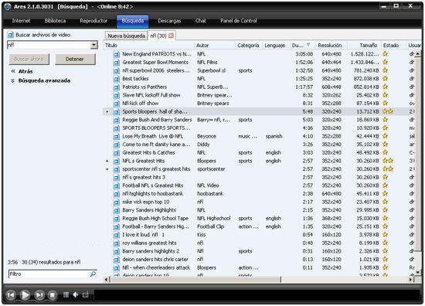Image resolution: width=425 pixels, height=306 pixels.
Task: Click the video search icon beside Buscar archivos
Action: tap(11, 35)
